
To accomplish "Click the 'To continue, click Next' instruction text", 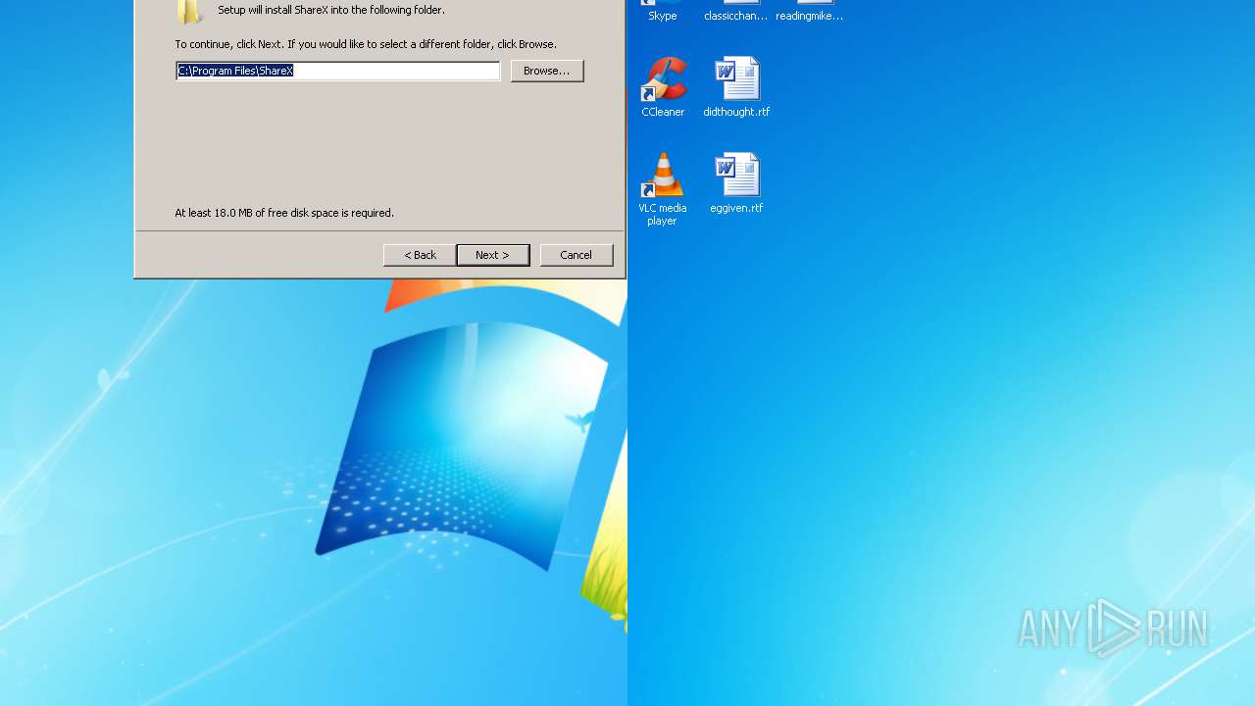I will coord(366,44).
